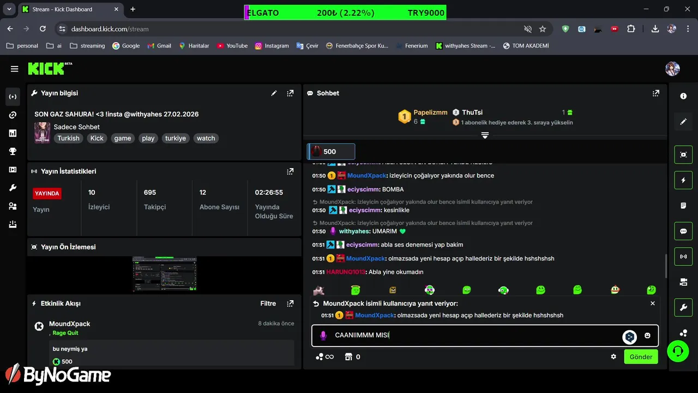The image size is (698, 393).
Task: Open the emoji picker in chat input
Action: (647, 336)
